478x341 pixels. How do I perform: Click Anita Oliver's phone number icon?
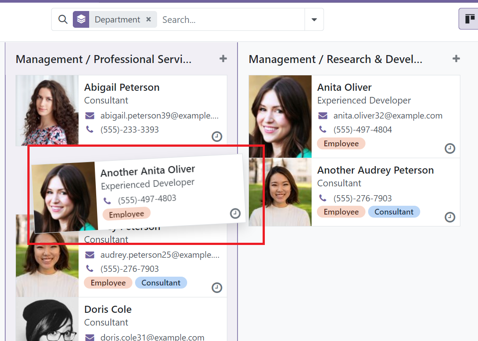(x=323, y=130)
